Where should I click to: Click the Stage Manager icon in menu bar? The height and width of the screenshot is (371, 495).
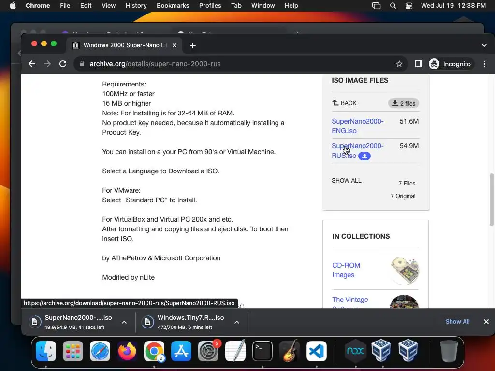(376, 5)
